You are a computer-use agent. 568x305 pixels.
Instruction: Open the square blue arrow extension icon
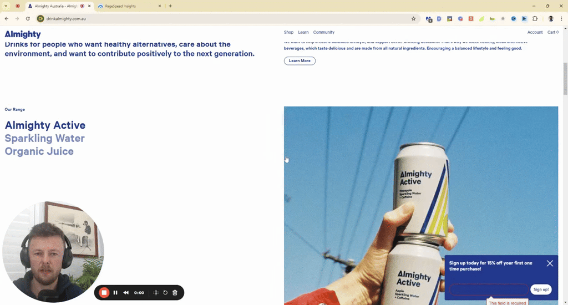click(x=524, y=18)
